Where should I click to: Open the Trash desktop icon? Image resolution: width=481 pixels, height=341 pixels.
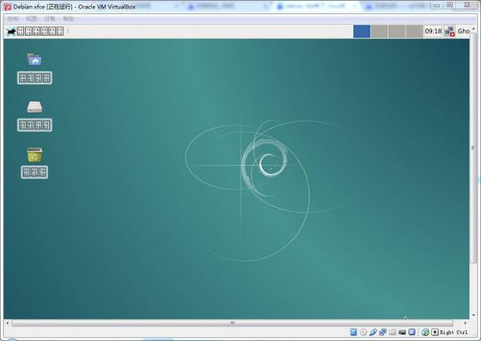(x=34, y=155)
